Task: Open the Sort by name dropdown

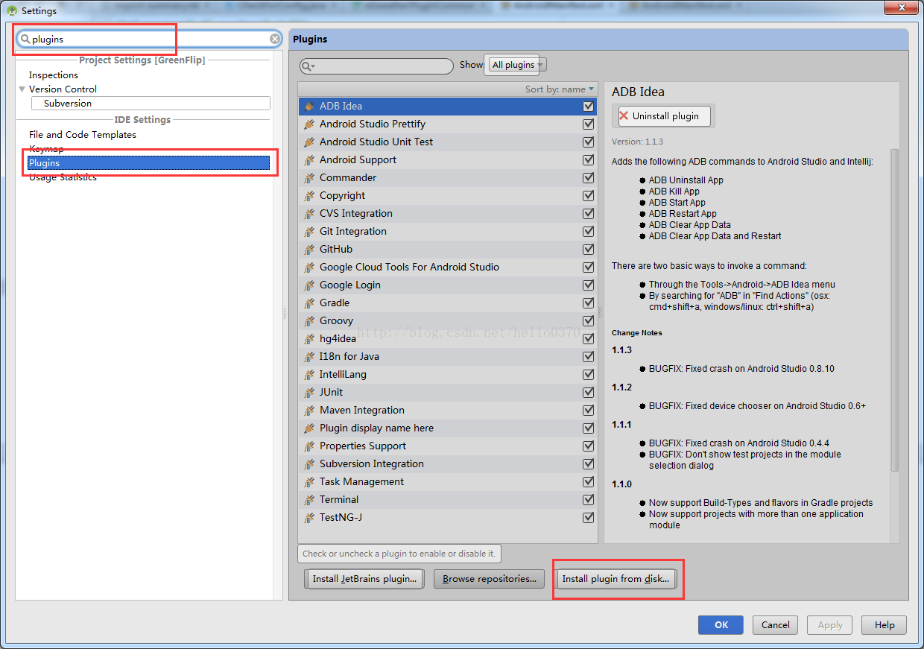Action: pos(560,89)
